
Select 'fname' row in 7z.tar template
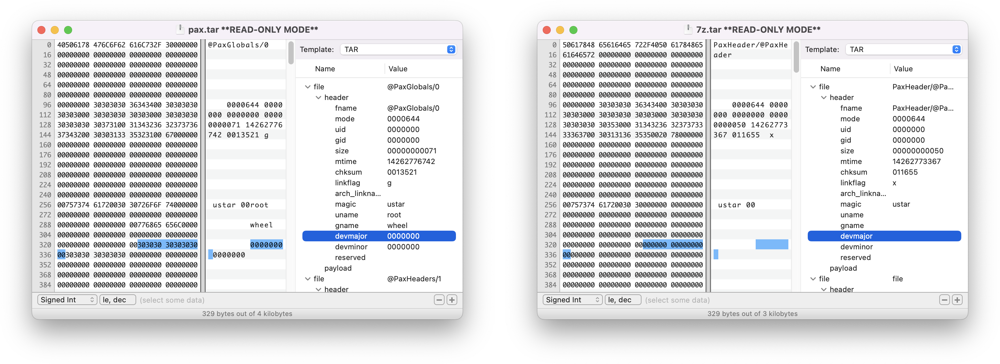[x=884, y=108]
